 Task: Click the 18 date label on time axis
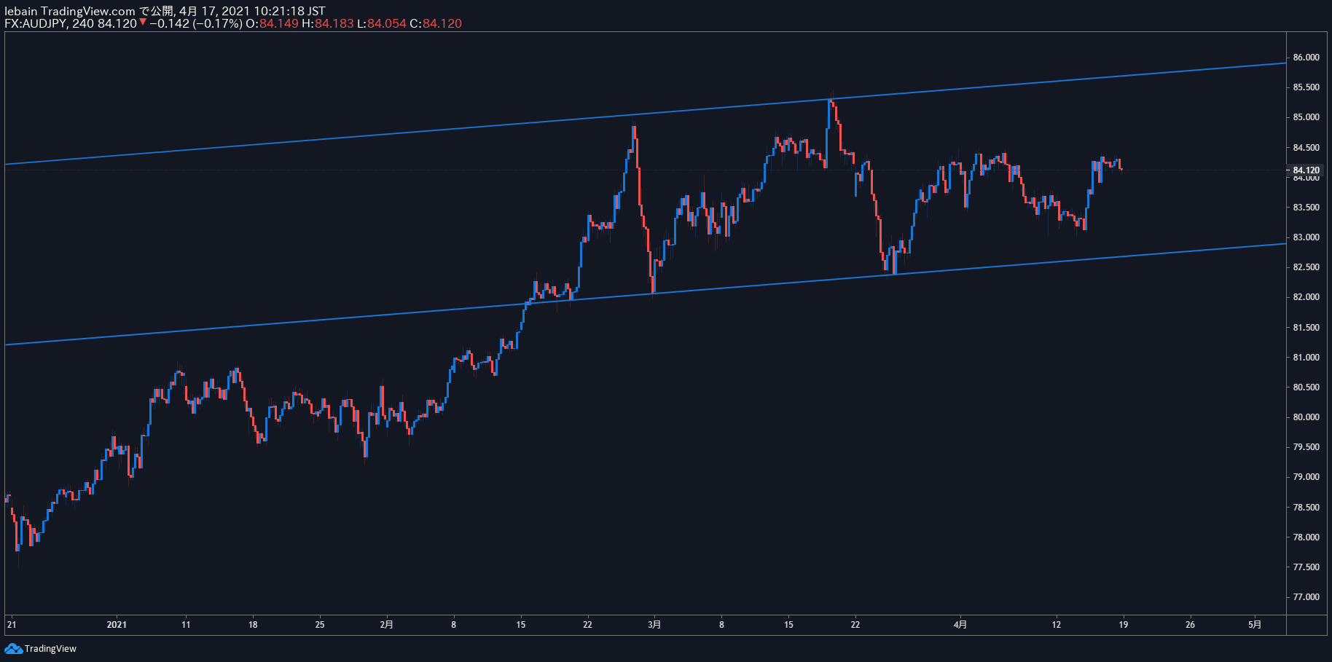[253, 624]
